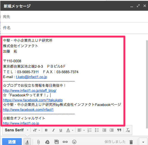The image size is (148, 145).
Task: Click the line 中堅・中小企業売上UP研究所 at top
Action: pos(28,40)
